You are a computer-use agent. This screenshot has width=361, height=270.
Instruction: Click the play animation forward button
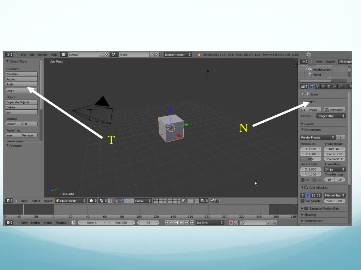[182, 223]
